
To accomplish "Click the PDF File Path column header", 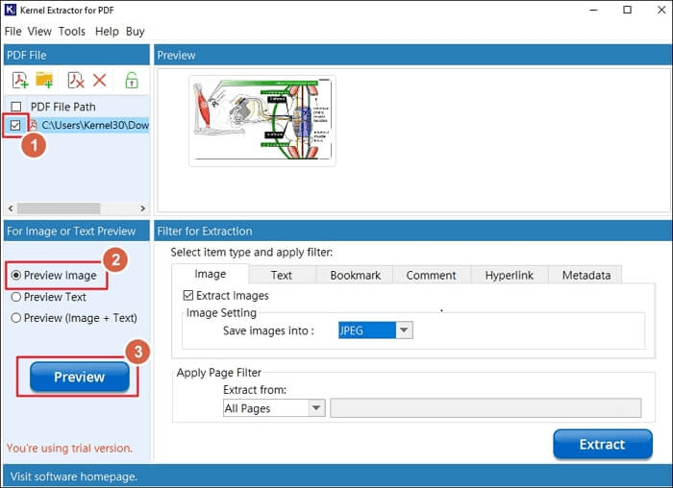I will (x=63, y=107).
